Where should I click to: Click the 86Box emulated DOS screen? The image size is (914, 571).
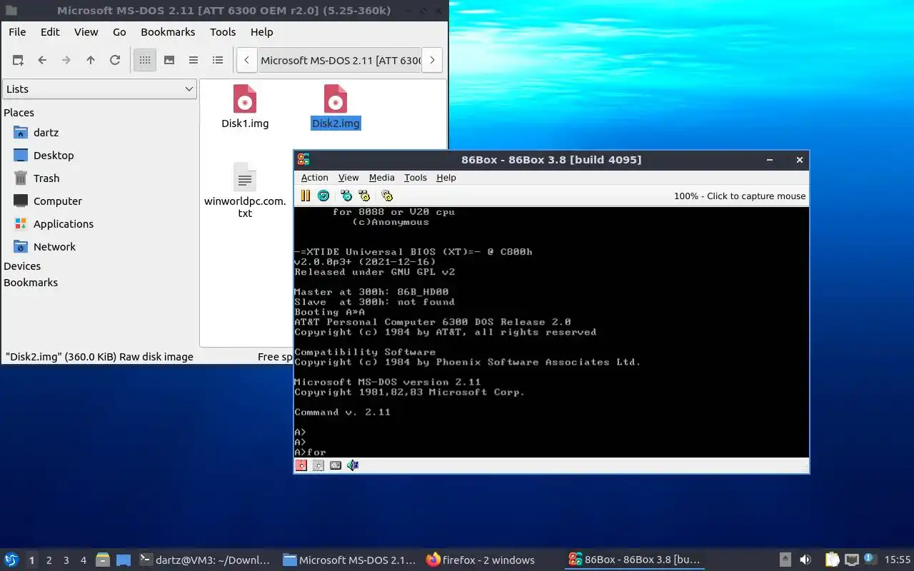click(x=551, y=332)
